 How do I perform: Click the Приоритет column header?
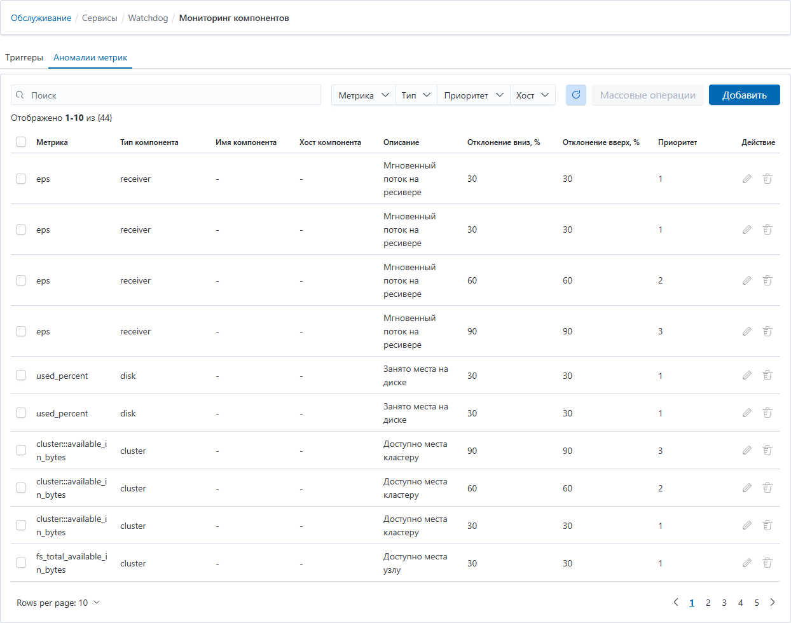point(678,142)
